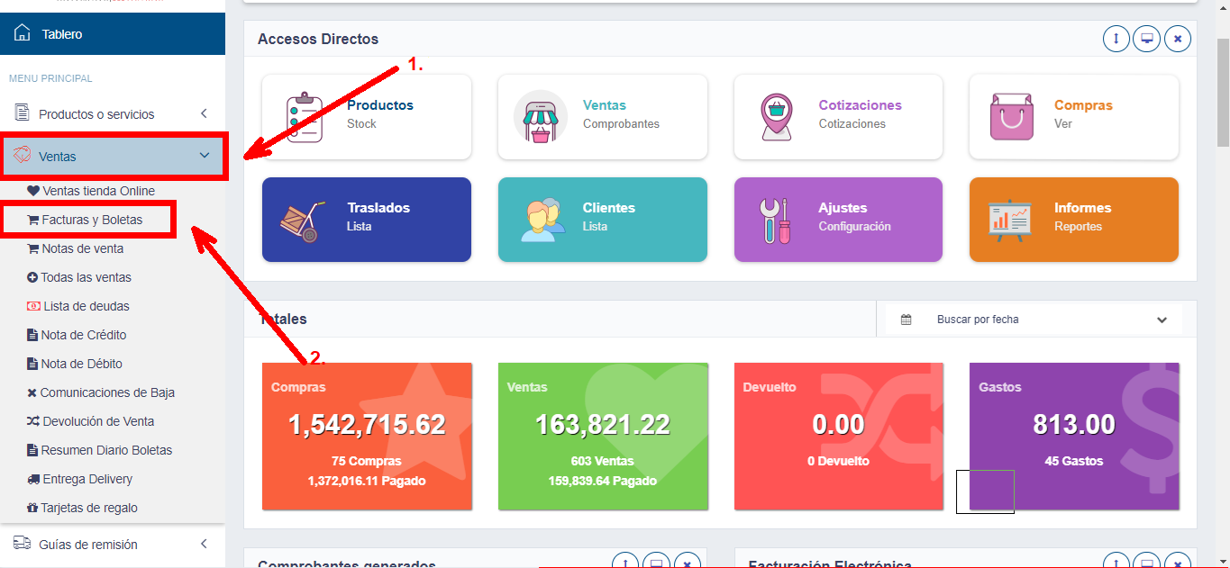The height and width of the screenshot is (568, 1230).
Task: Toggle fullscreen for Accesos Directos panel
Action: coord(1146,39)
